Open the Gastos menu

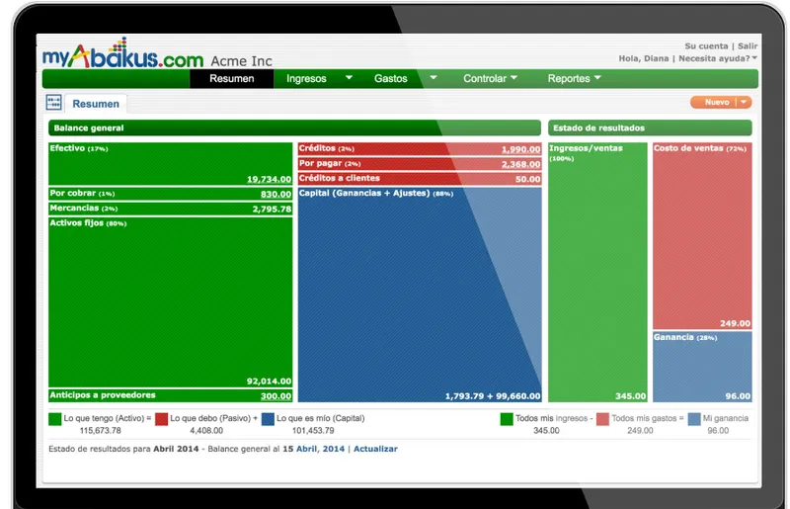coord(390,79)
